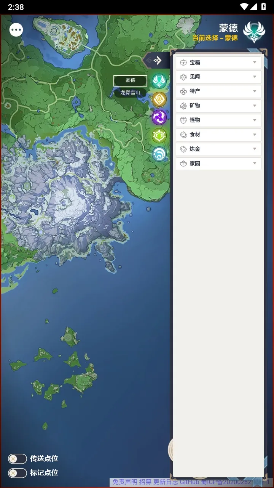Expand the 特产 local specialties dropdown
The width and height of the screenshot is (274, 488).
(x=218, y=91)
